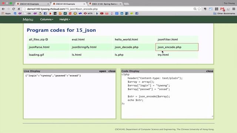Select json_decode.php file
237x133 pixels.
coord(127,47)
